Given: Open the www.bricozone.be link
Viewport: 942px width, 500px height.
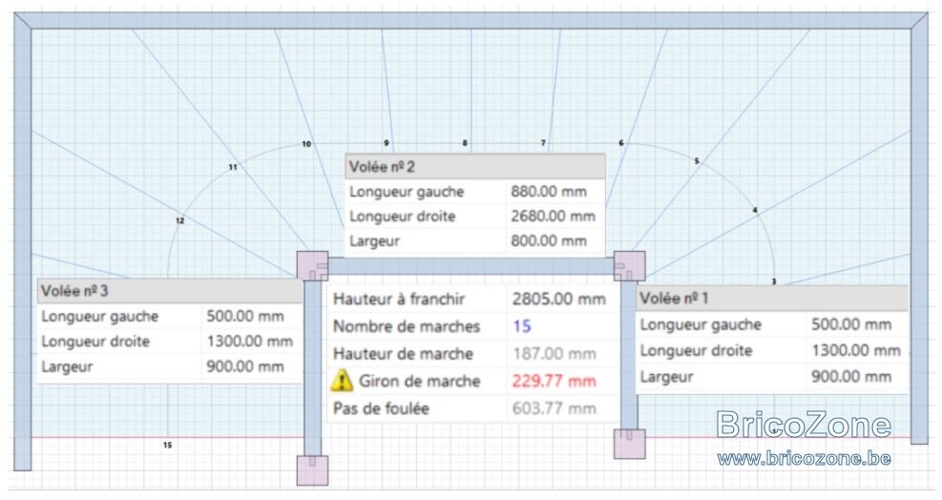Looking at the screenshot, I should (x=804, y=459).
